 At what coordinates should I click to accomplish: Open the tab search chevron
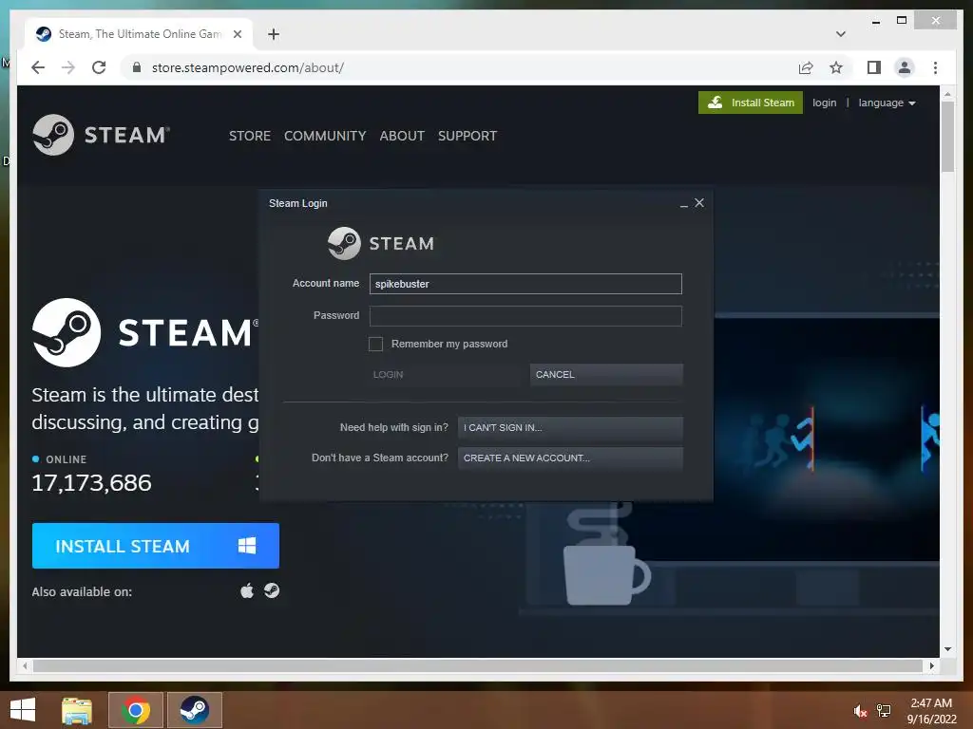tap(841, 34)
